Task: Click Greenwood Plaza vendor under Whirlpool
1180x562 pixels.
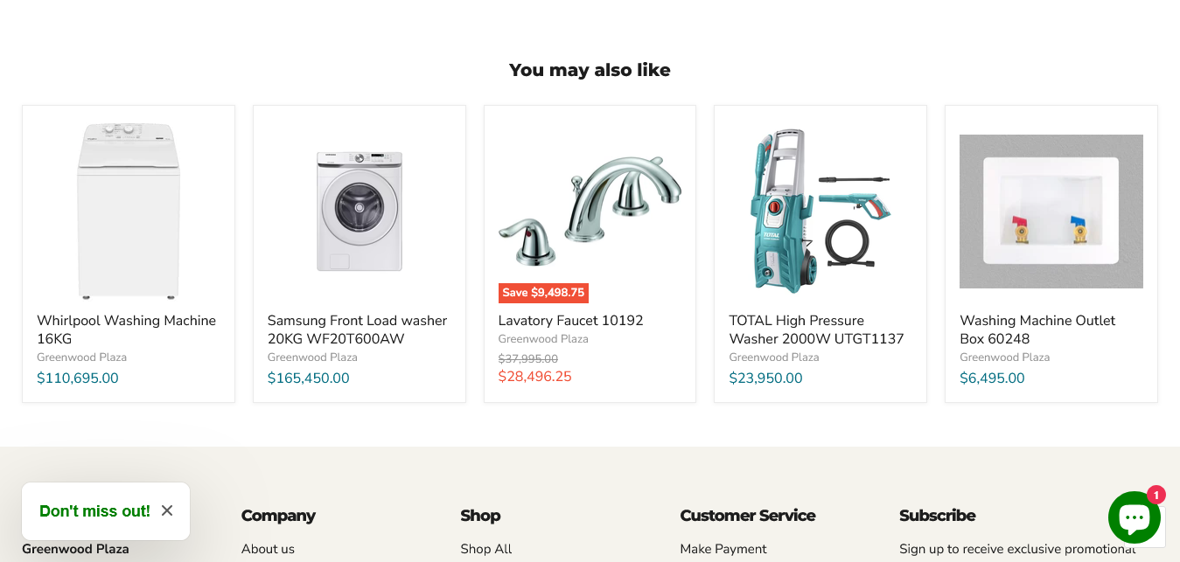Action: [x=81, y=357]
